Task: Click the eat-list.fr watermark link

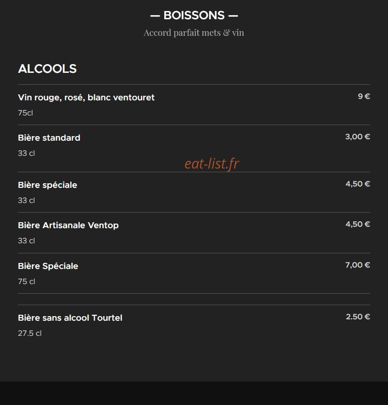Action: coord(212,164)
